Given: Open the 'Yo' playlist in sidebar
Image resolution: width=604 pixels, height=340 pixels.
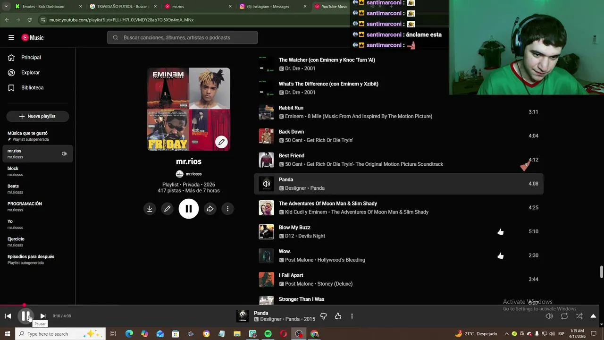Looking at the screenshot, I should tap(38, 224).
